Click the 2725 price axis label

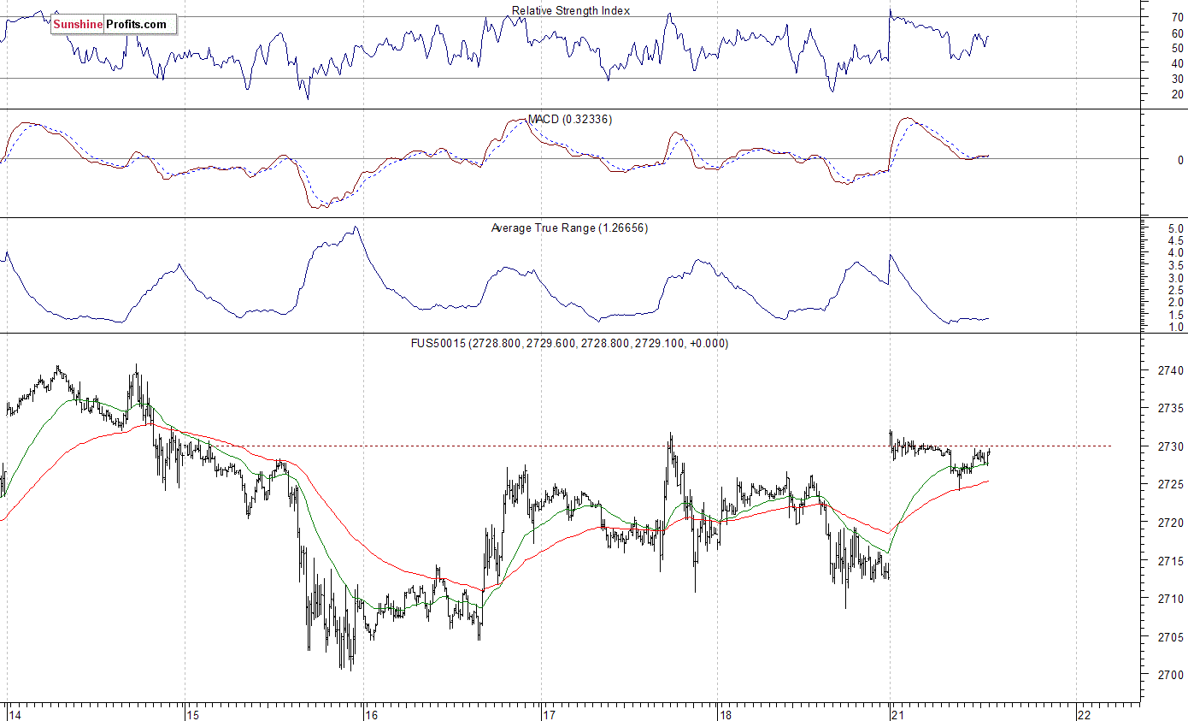(x=1171, y=485)
